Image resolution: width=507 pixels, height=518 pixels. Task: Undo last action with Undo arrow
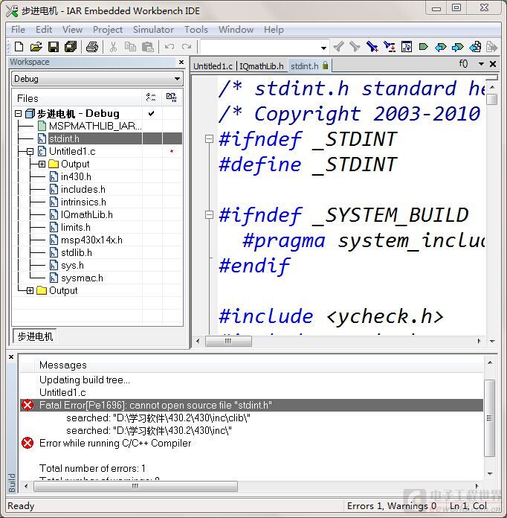tap(169, 47)
